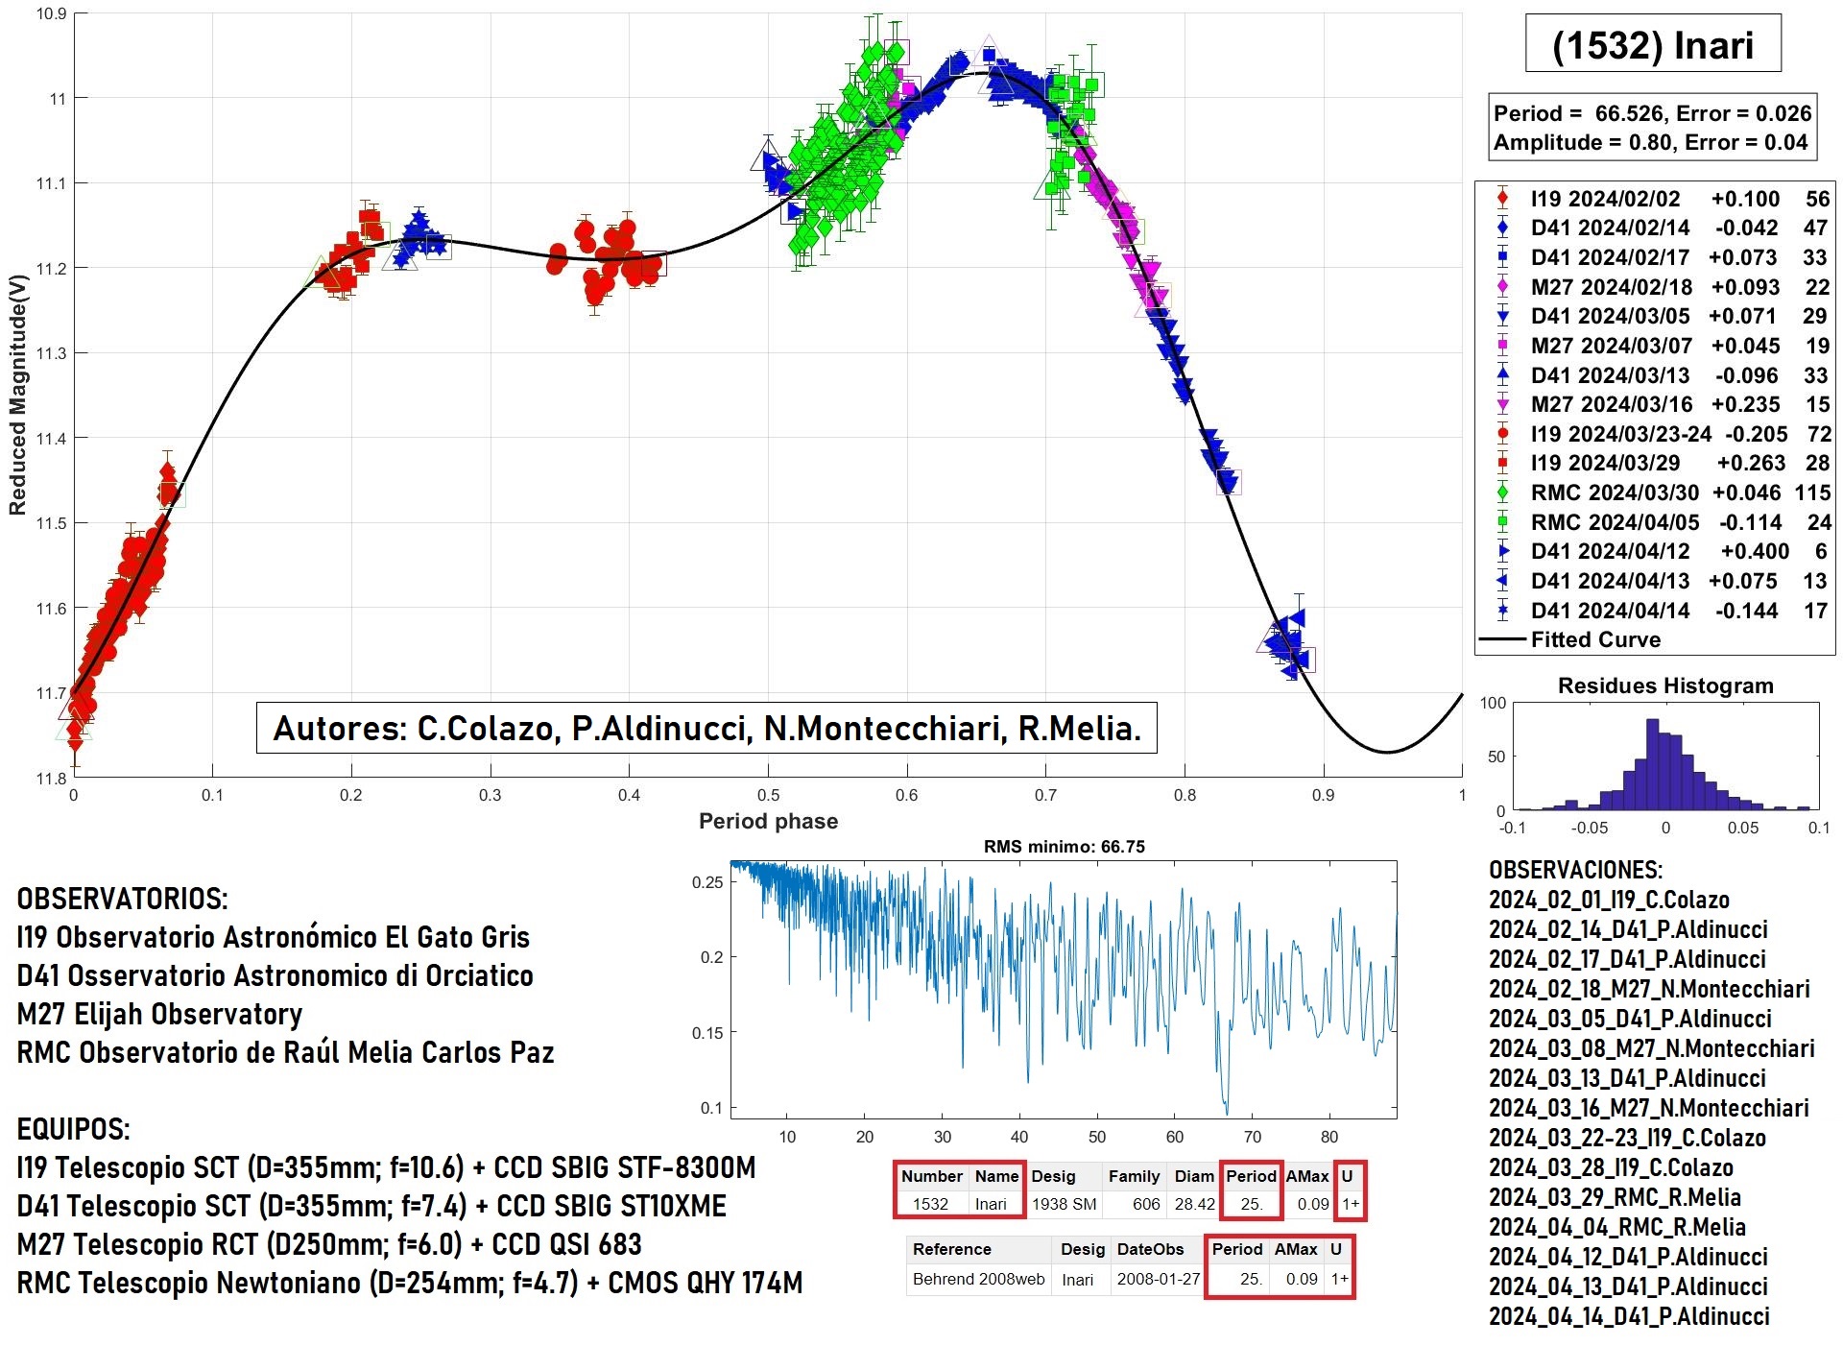Click the magenta diamond marker for M27 2024/02/18
The height and width of the screenshot is (1346, 1843).
click(x=1502, y=287)
